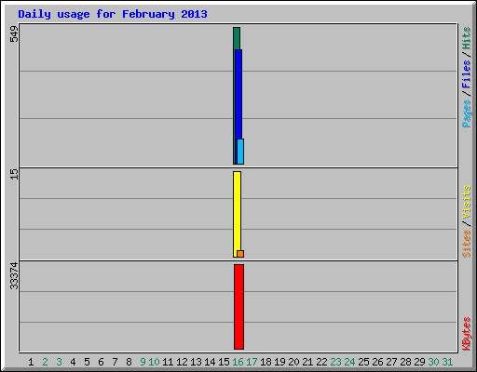Select the Sites legend label
This screenshot has width=477, height=372.
tap(466, 244)
